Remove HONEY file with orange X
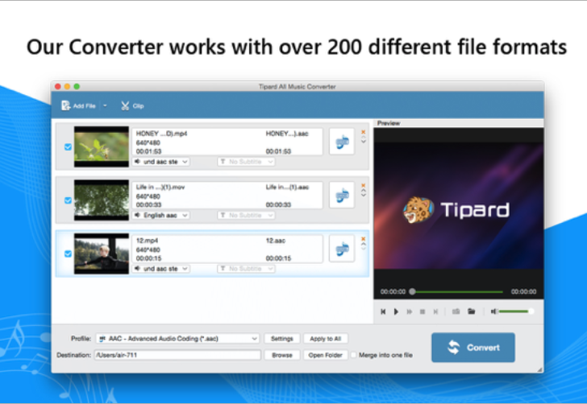This screenshot has height=404, width=587. pyautogui.click(x=363, y=132)
